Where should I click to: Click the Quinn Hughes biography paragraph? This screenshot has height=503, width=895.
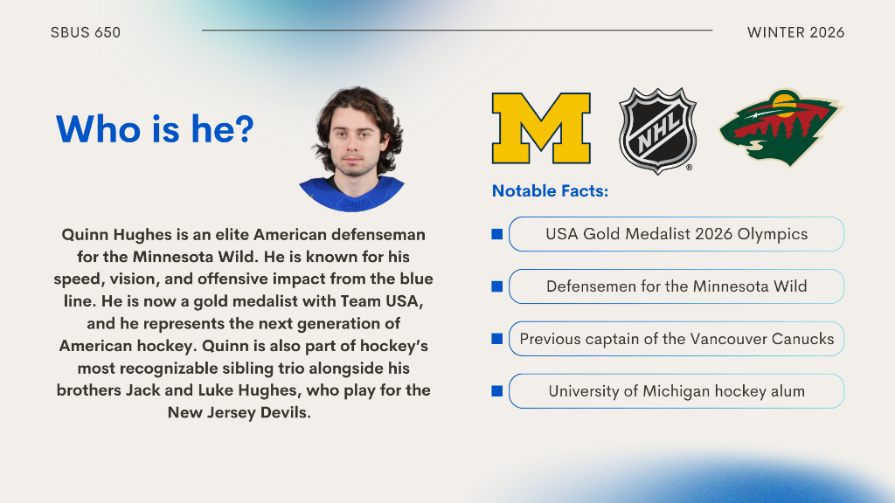[x=243, y=323]
